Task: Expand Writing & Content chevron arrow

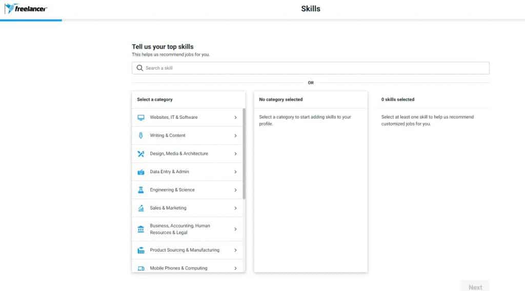Action: coord(235,136)
